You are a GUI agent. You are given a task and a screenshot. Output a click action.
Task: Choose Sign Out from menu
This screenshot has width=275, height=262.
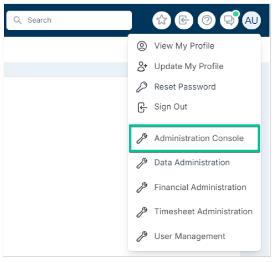pyautogui.click(x=194, y=107)
